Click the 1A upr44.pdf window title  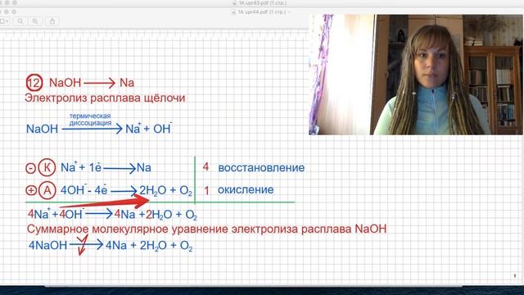262,12
